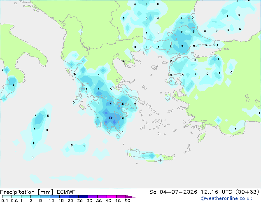
Task: Click the 45–50 mm legend swatch
Action: tap(121, 197)
